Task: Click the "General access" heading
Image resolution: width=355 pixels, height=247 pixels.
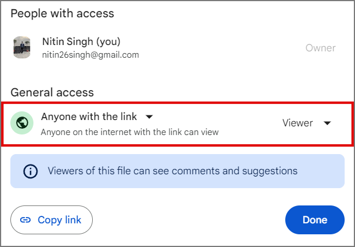Action: click(x=52, y=92)
